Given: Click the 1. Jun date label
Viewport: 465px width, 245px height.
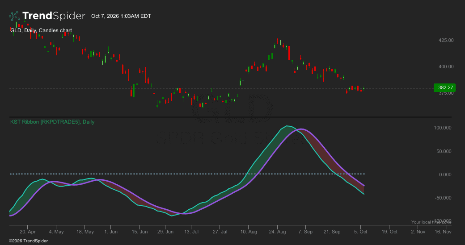Looking at the screenshot, I should pos(110,232).
